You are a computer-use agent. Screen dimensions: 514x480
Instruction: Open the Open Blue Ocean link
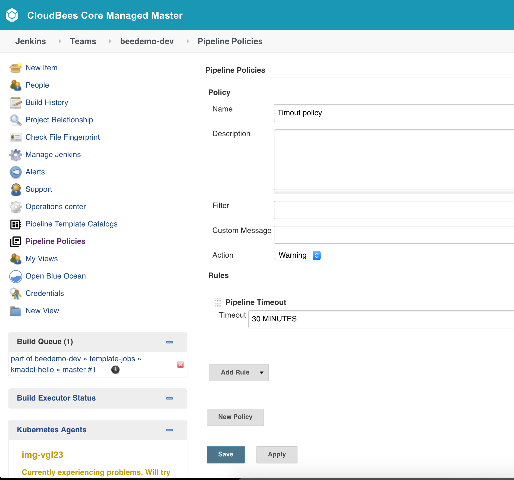(x=56, y=276)
